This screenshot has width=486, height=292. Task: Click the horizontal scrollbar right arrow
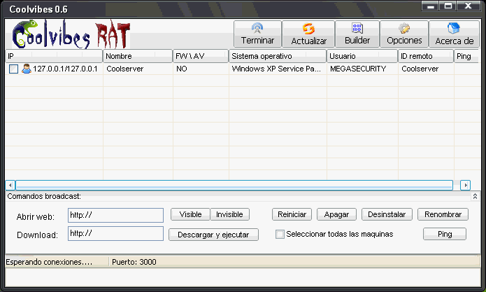coord(466,185)
